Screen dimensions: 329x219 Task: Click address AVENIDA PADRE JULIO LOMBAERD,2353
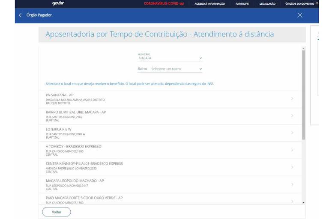[x=71, y=169]
